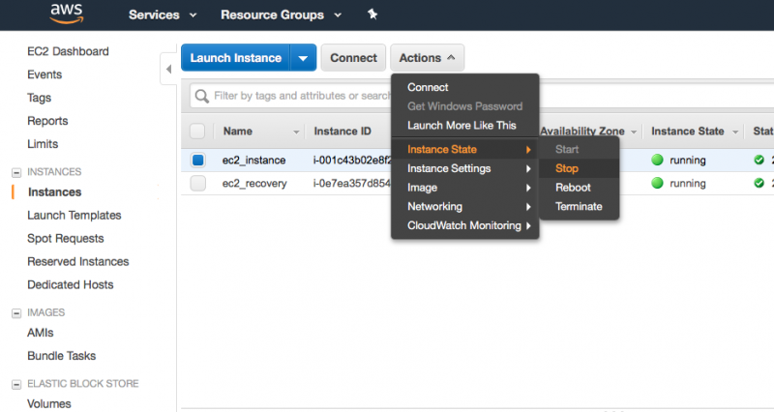Open the Launch Instance dropdown arrow
This screenshot has height=412, width=774.
[x=304, y=58]
